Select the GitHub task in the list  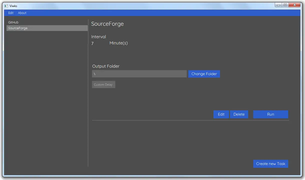[13, 22]
